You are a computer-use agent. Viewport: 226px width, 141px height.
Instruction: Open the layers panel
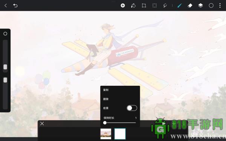point(200,6)
